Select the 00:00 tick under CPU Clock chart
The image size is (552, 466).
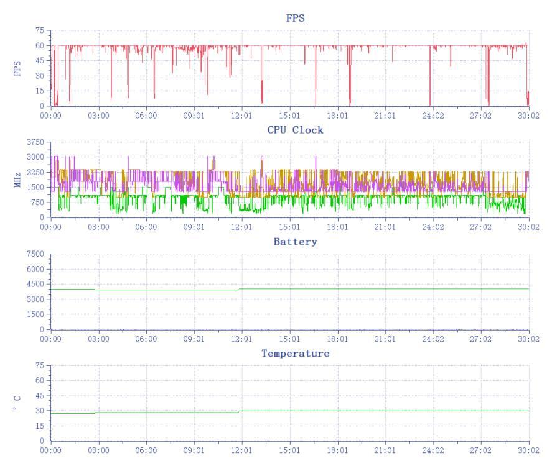(50, 227)
